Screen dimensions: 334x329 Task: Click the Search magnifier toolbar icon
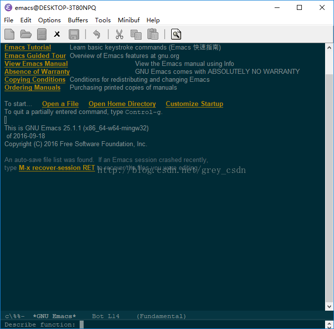[x=176, y=34]
